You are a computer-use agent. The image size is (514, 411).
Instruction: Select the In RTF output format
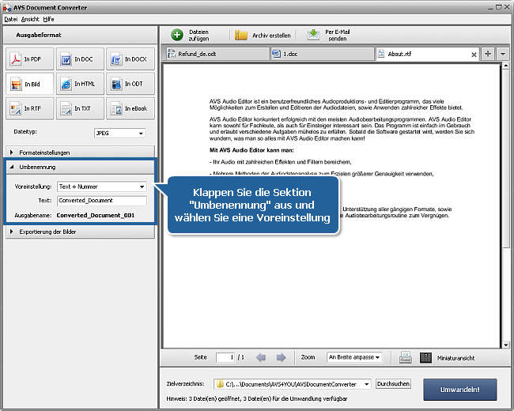click(29, 108)
